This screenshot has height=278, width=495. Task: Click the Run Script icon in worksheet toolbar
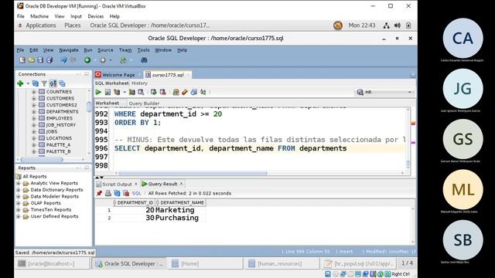click(x=108, y=92)
